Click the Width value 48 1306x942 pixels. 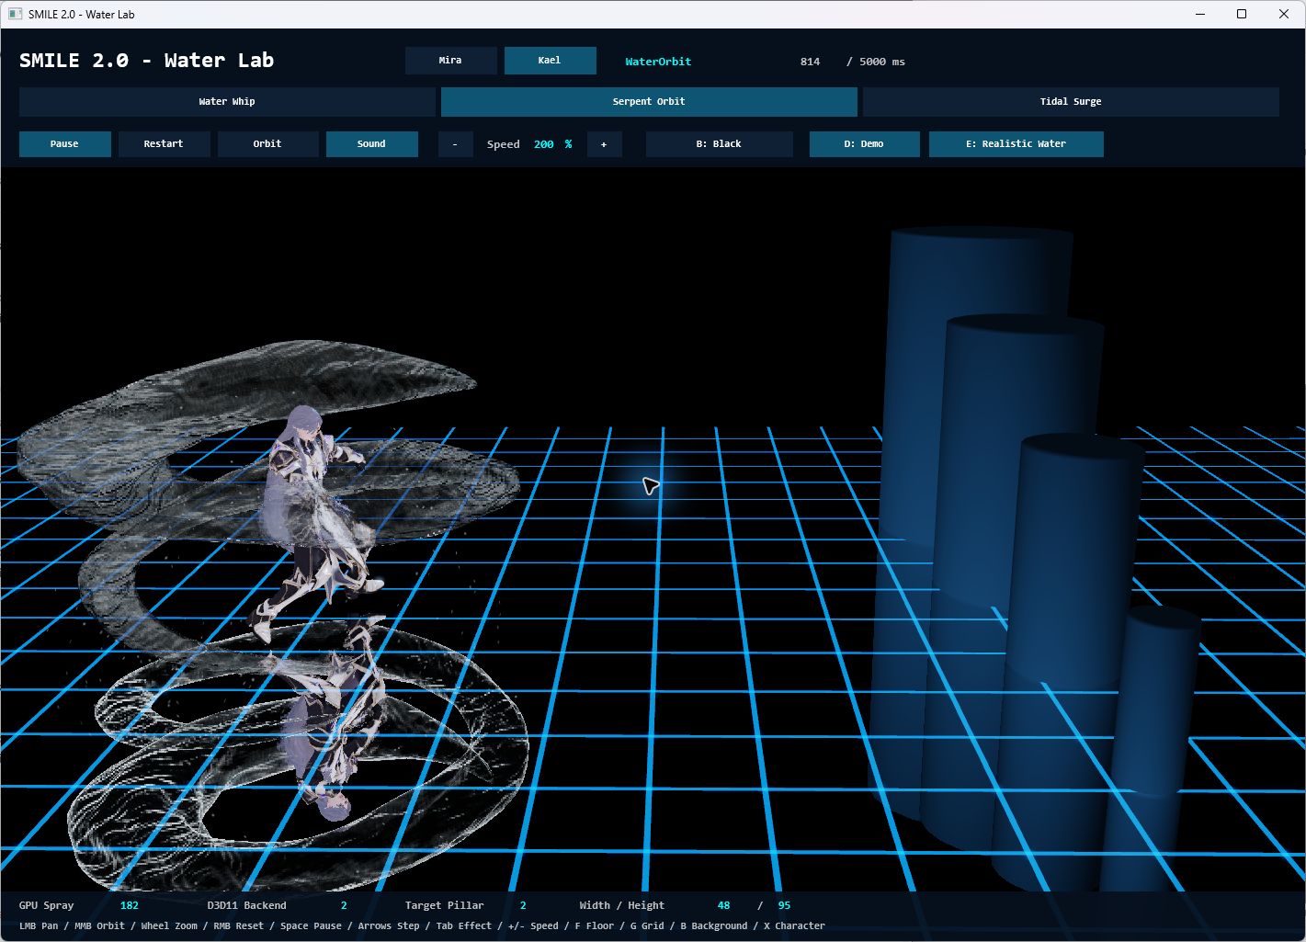[724, 905]
